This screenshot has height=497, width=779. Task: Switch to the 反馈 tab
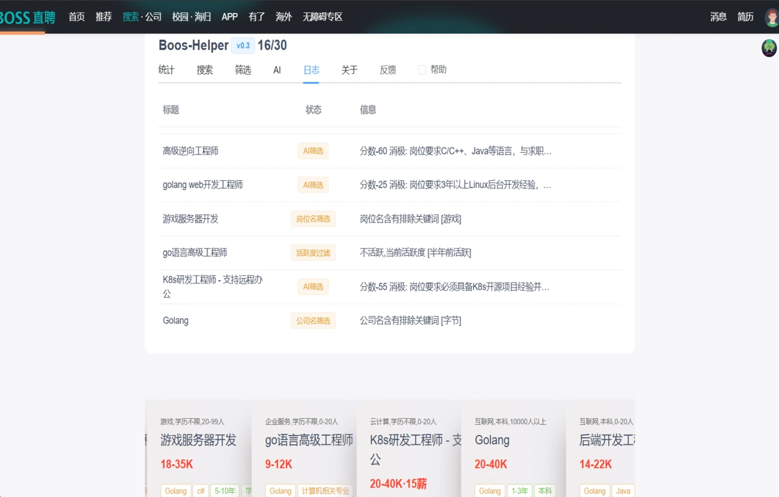pos(388,70)
